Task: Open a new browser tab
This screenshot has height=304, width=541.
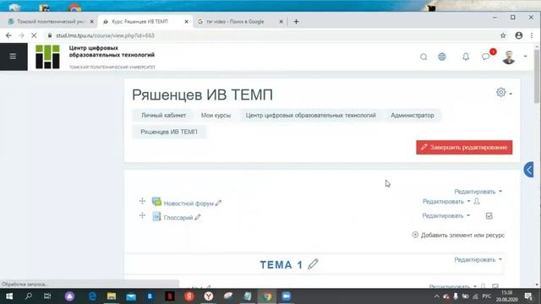Action: click(297, 21)
